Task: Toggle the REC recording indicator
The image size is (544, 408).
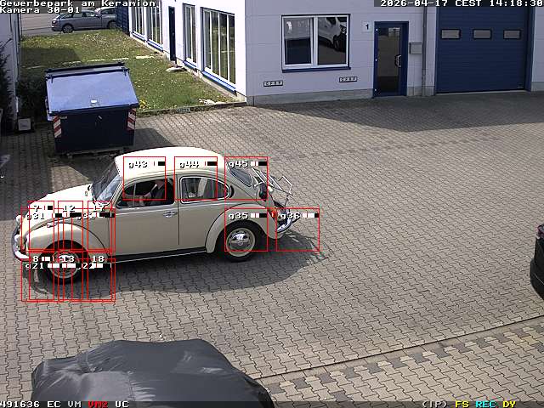Action: click(485, 404)
